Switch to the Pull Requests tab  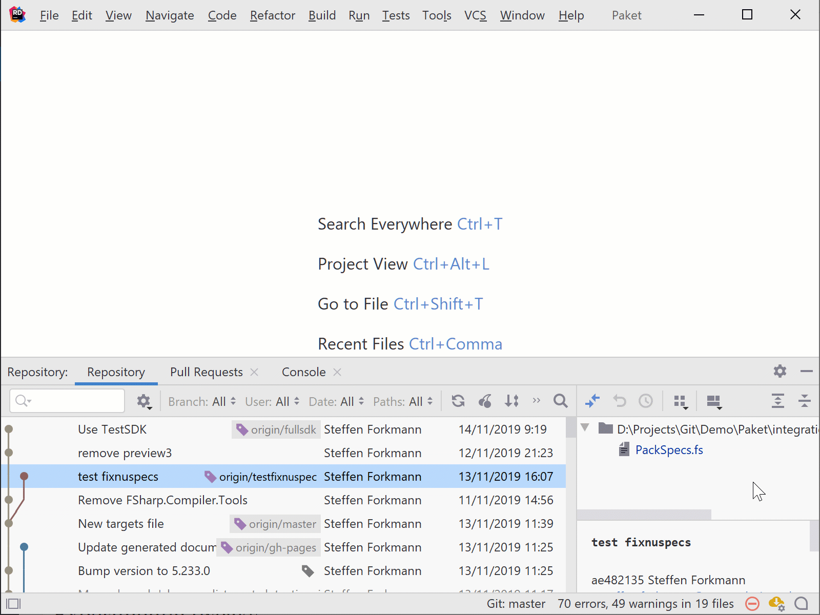[x=206, y=372]
